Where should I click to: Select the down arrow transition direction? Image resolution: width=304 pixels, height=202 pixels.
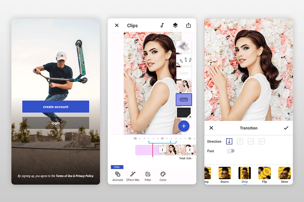pyautogui.click(x=229, y=141)
